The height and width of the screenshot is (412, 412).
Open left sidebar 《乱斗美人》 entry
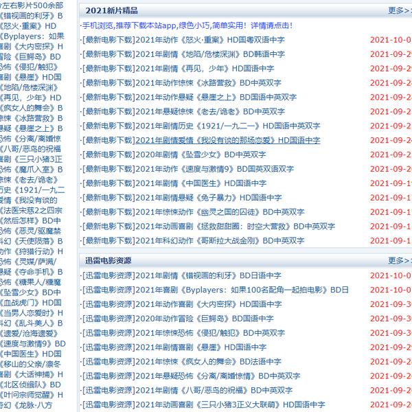pos(32,323)
